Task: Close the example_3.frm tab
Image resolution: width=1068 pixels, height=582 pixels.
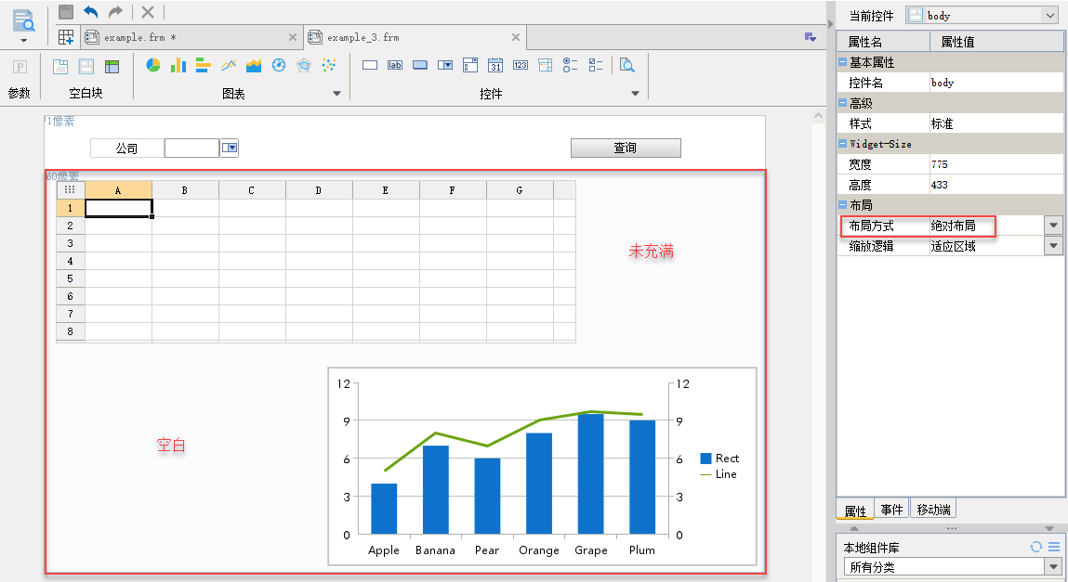Action: [x=516, y=37]
